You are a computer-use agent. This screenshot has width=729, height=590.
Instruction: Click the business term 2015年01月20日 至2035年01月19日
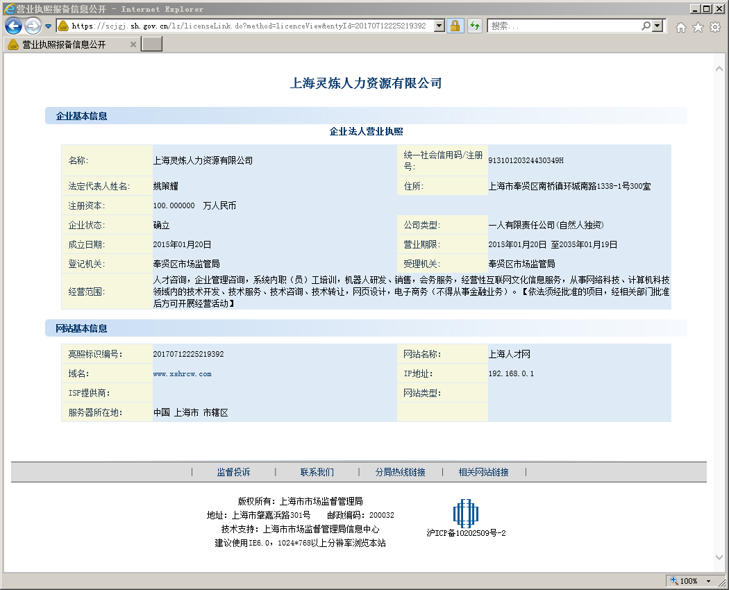tap(553, 244)
